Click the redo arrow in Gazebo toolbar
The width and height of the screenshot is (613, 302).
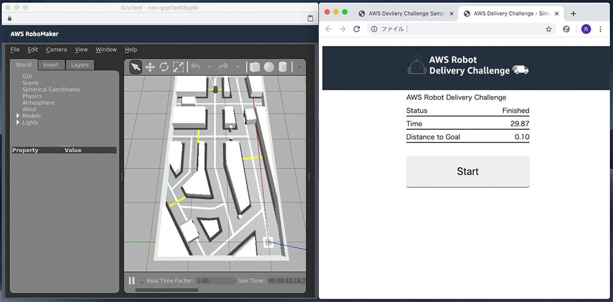click(223, 67)
